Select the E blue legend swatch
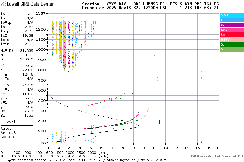The height and width of the screenshot is (162, 244). click(232, 20)
